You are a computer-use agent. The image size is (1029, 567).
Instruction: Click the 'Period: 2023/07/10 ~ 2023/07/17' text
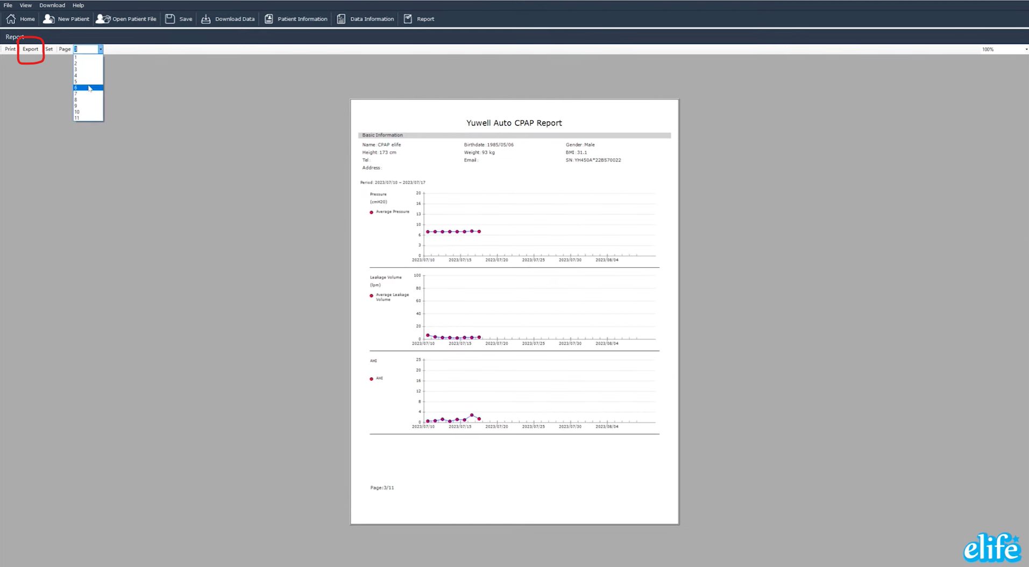click(393, 182)
